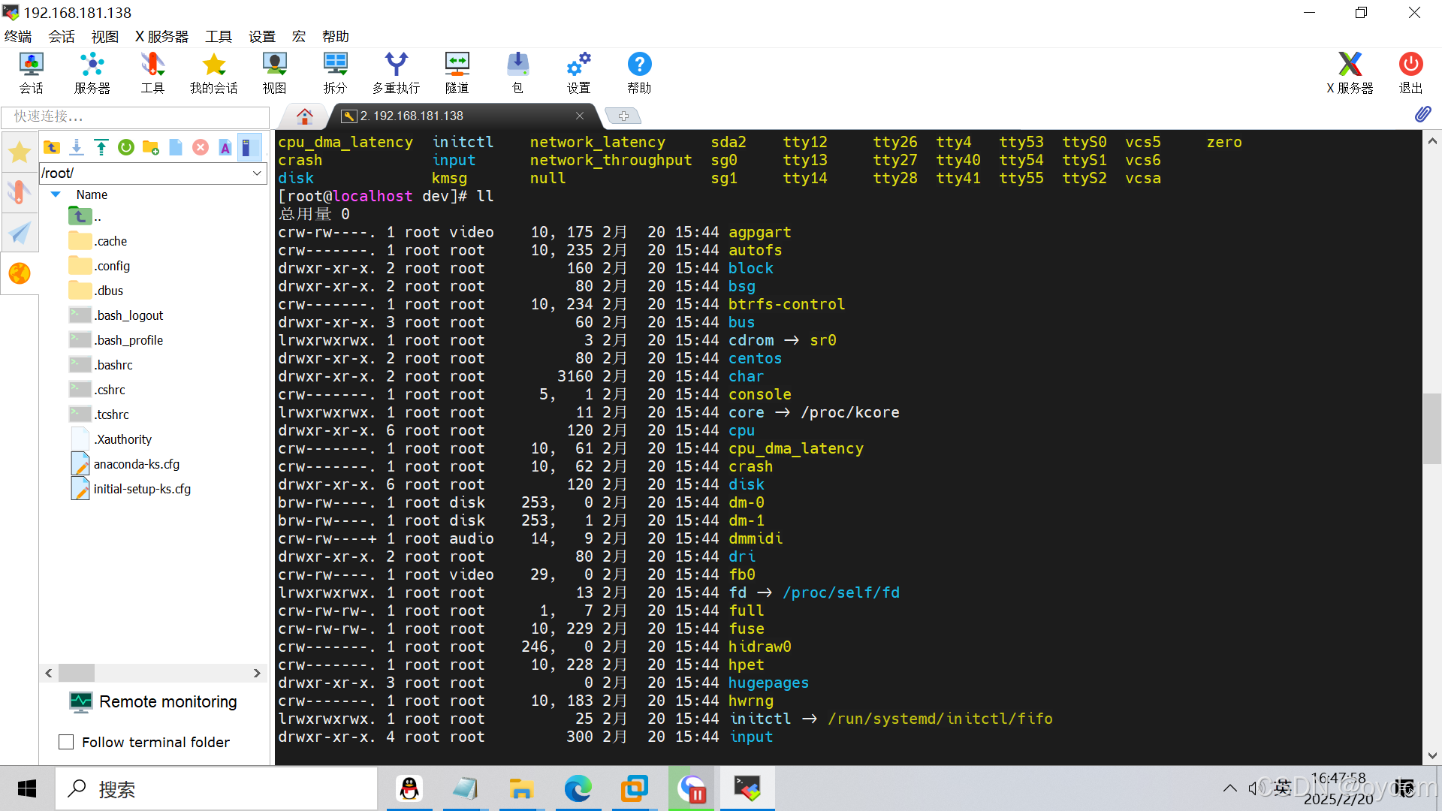Open the 会话 menu in menu bar
1442x811 pixels.
[62, 36]
